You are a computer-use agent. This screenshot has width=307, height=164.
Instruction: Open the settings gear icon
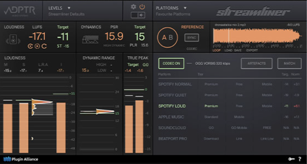(133, 7)
